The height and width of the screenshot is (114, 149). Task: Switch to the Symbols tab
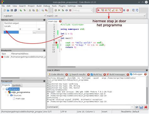tap(16, 85)
